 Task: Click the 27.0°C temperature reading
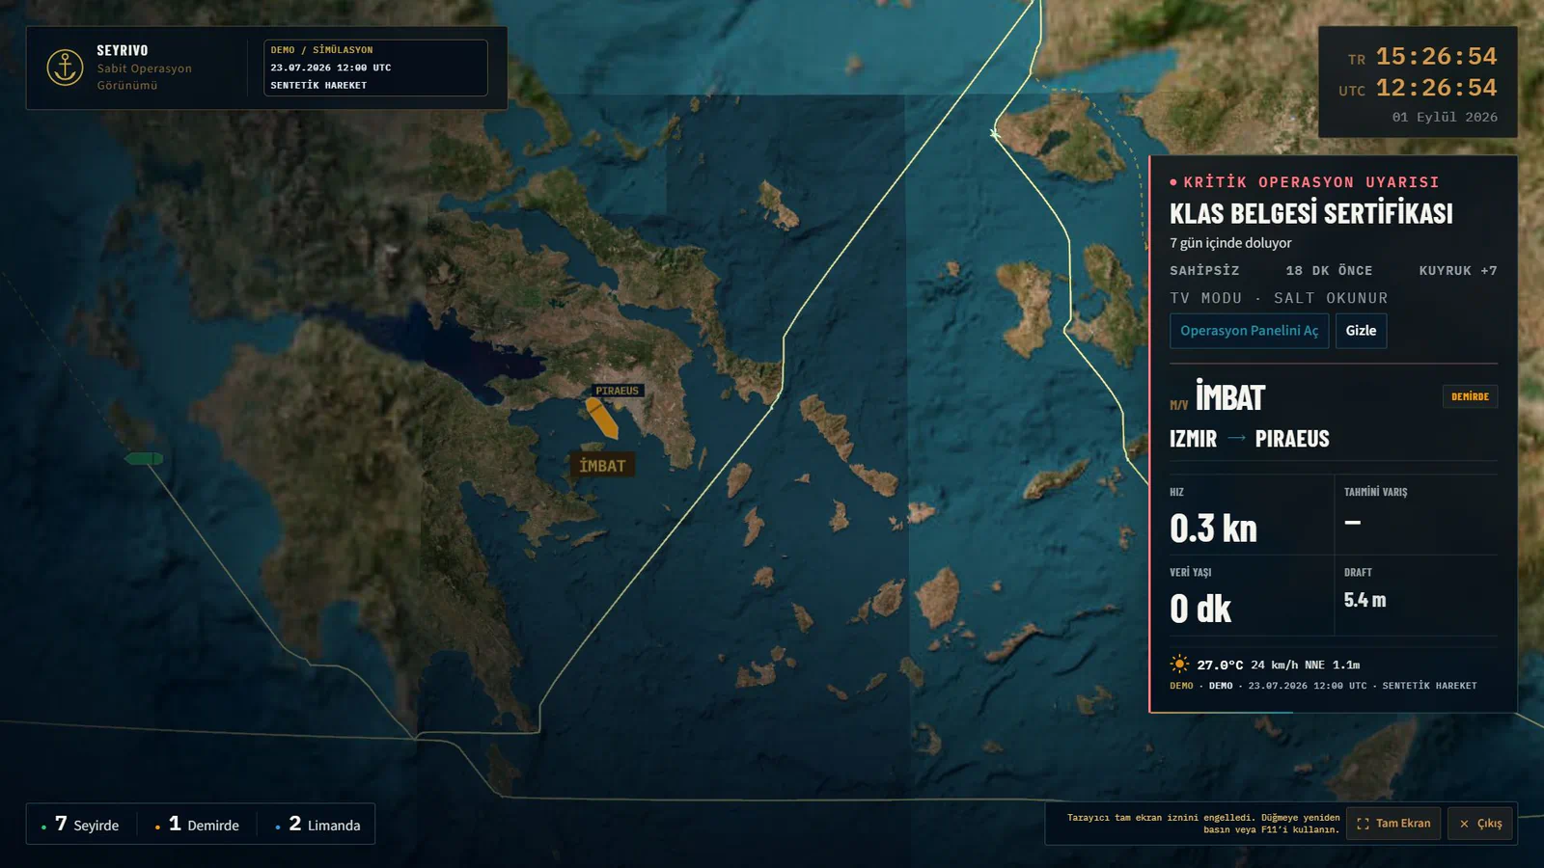click(1220, 665)
